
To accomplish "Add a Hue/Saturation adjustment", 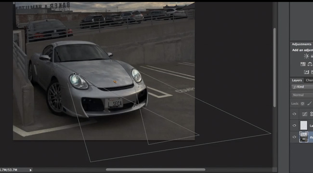I will point(303,64).
